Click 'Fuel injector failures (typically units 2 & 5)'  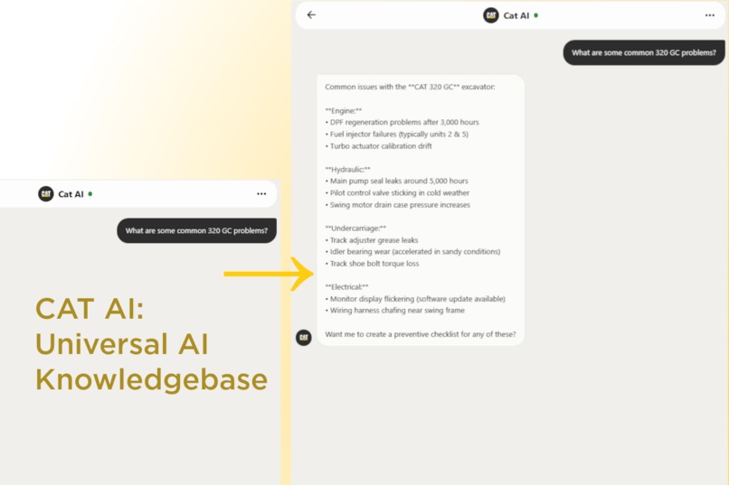tap(396, 135)
